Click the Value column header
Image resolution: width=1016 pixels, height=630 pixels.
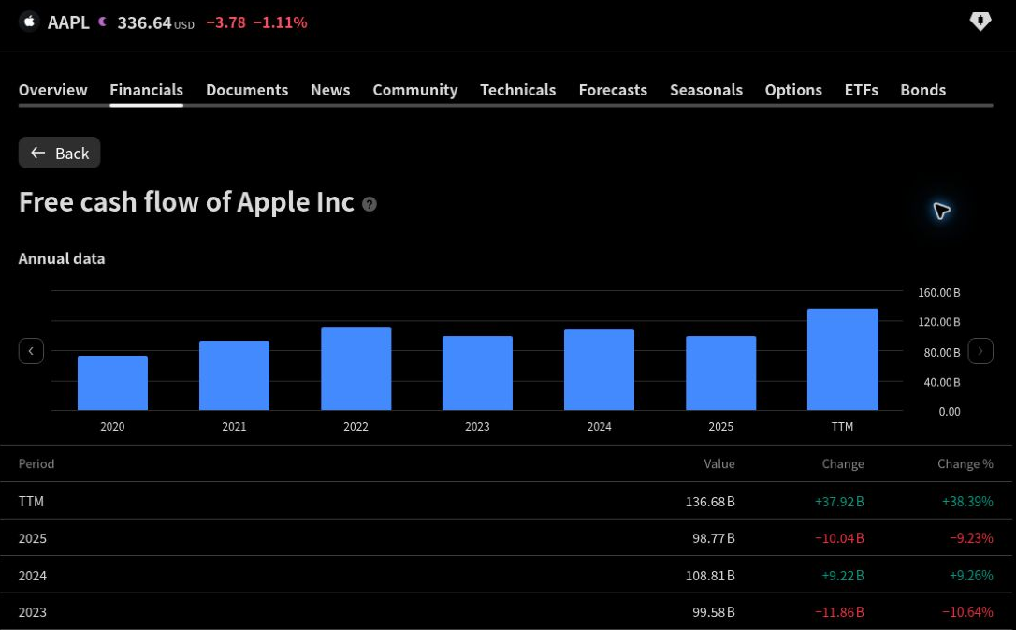coord(719,463)
